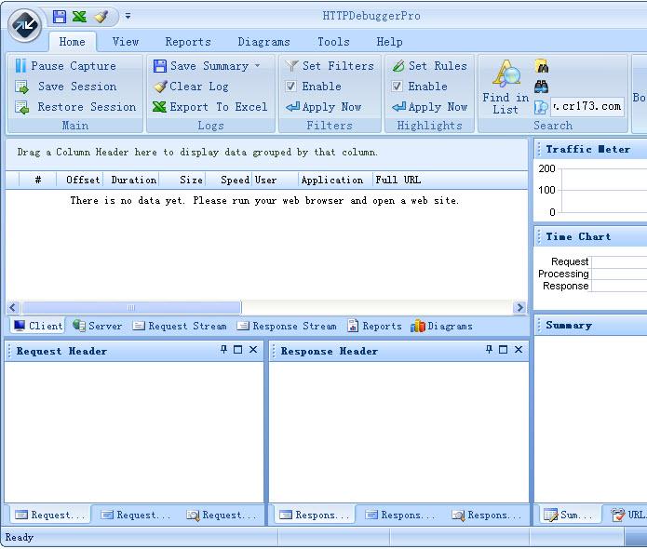Sort by the Offset column header
Screen dimensions: 647x549
[x=80, y=180]
